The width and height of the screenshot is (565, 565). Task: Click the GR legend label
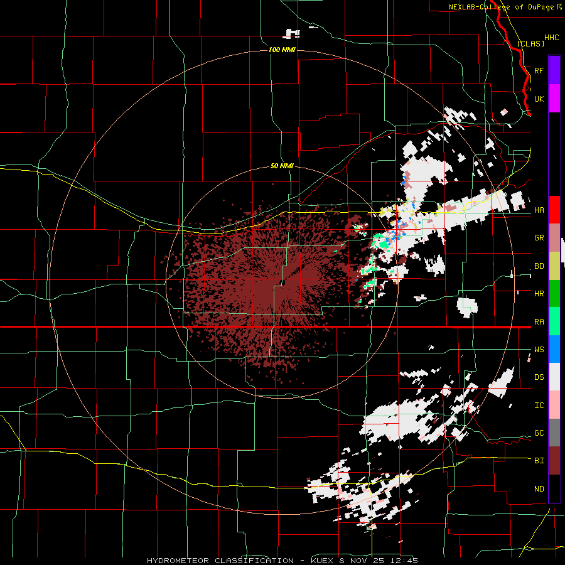539,238
